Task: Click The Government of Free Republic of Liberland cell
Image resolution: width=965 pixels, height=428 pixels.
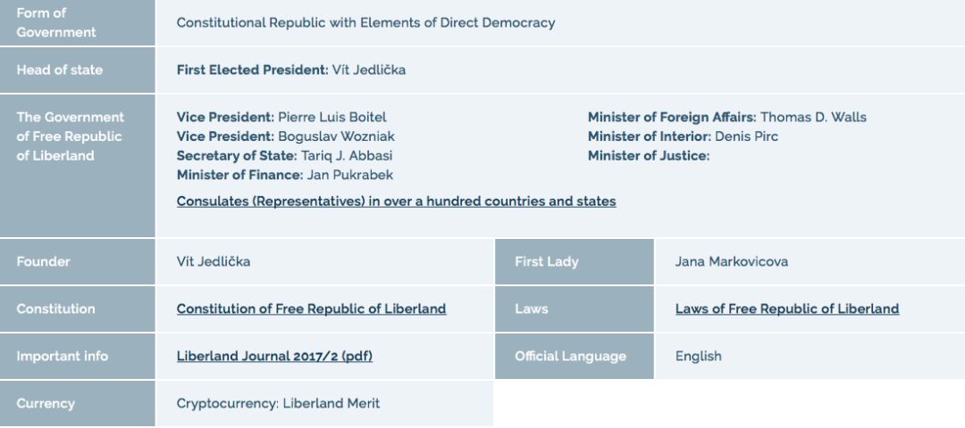Action: 78,166
